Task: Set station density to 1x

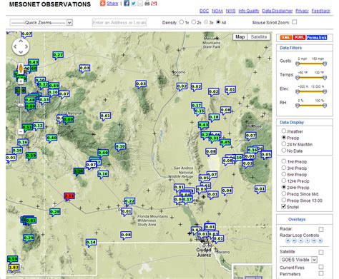Action: (x=182, y=22)
